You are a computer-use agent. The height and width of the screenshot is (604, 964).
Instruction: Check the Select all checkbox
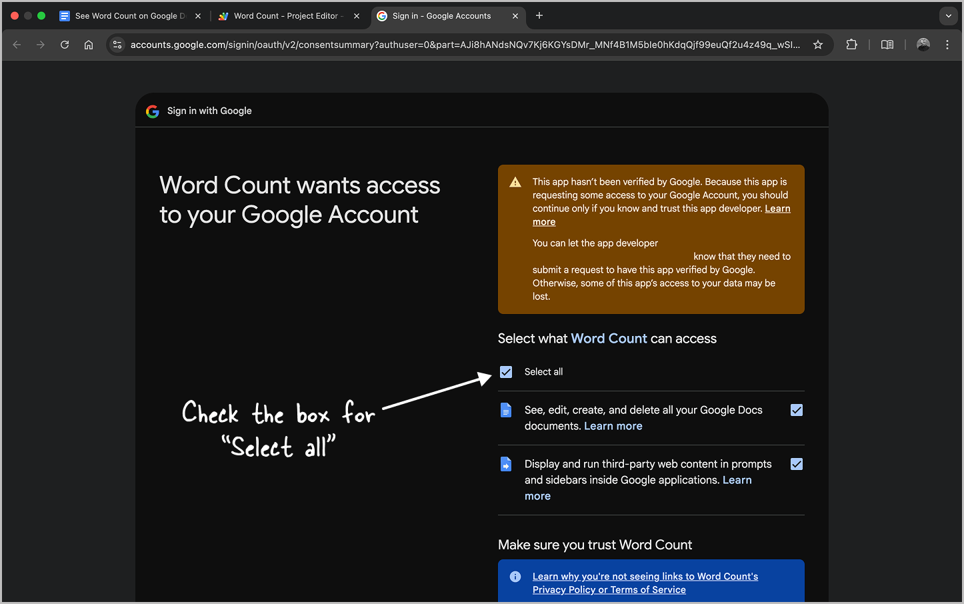click(x=505, y=371)
